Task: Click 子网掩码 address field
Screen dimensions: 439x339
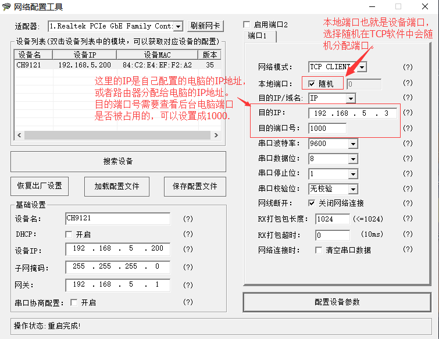Action: coord(117,267)
